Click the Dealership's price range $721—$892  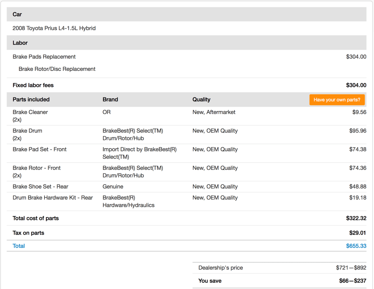(x=351, y=268)
